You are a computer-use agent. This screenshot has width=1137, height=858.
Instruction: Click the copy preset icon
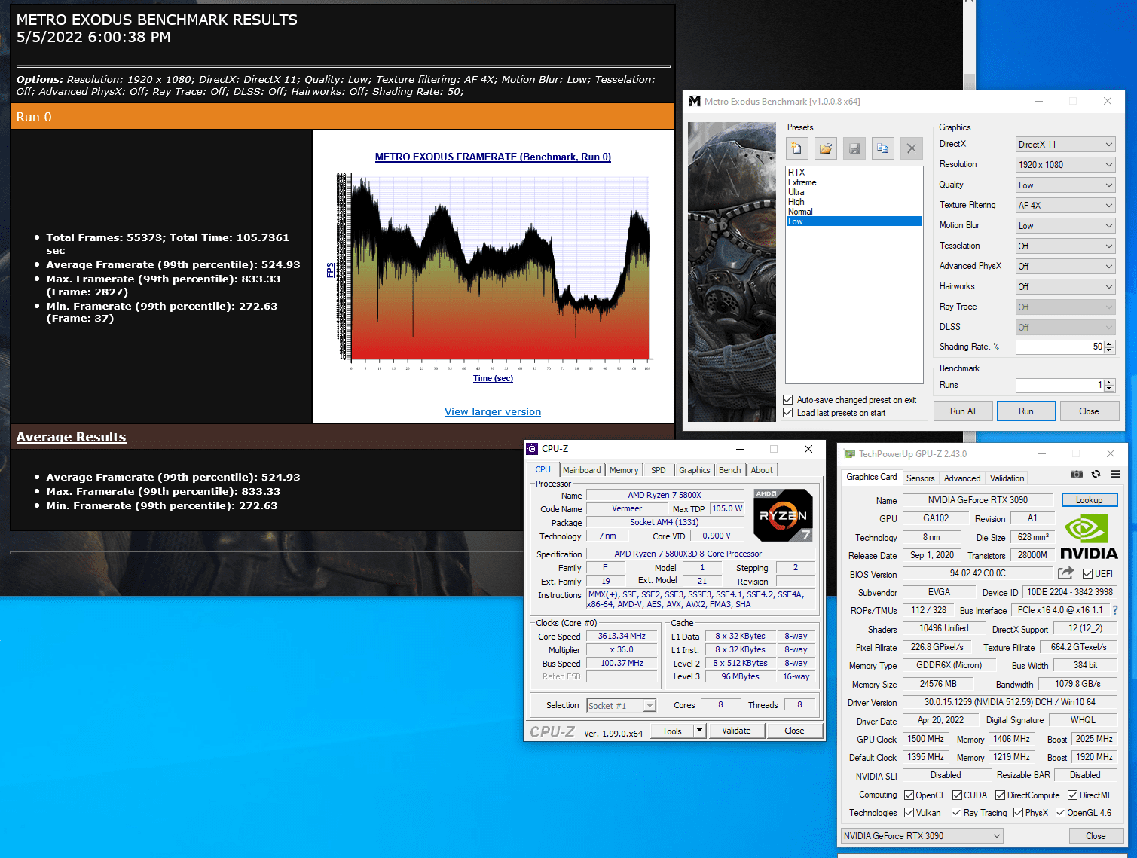pos(883,148)
